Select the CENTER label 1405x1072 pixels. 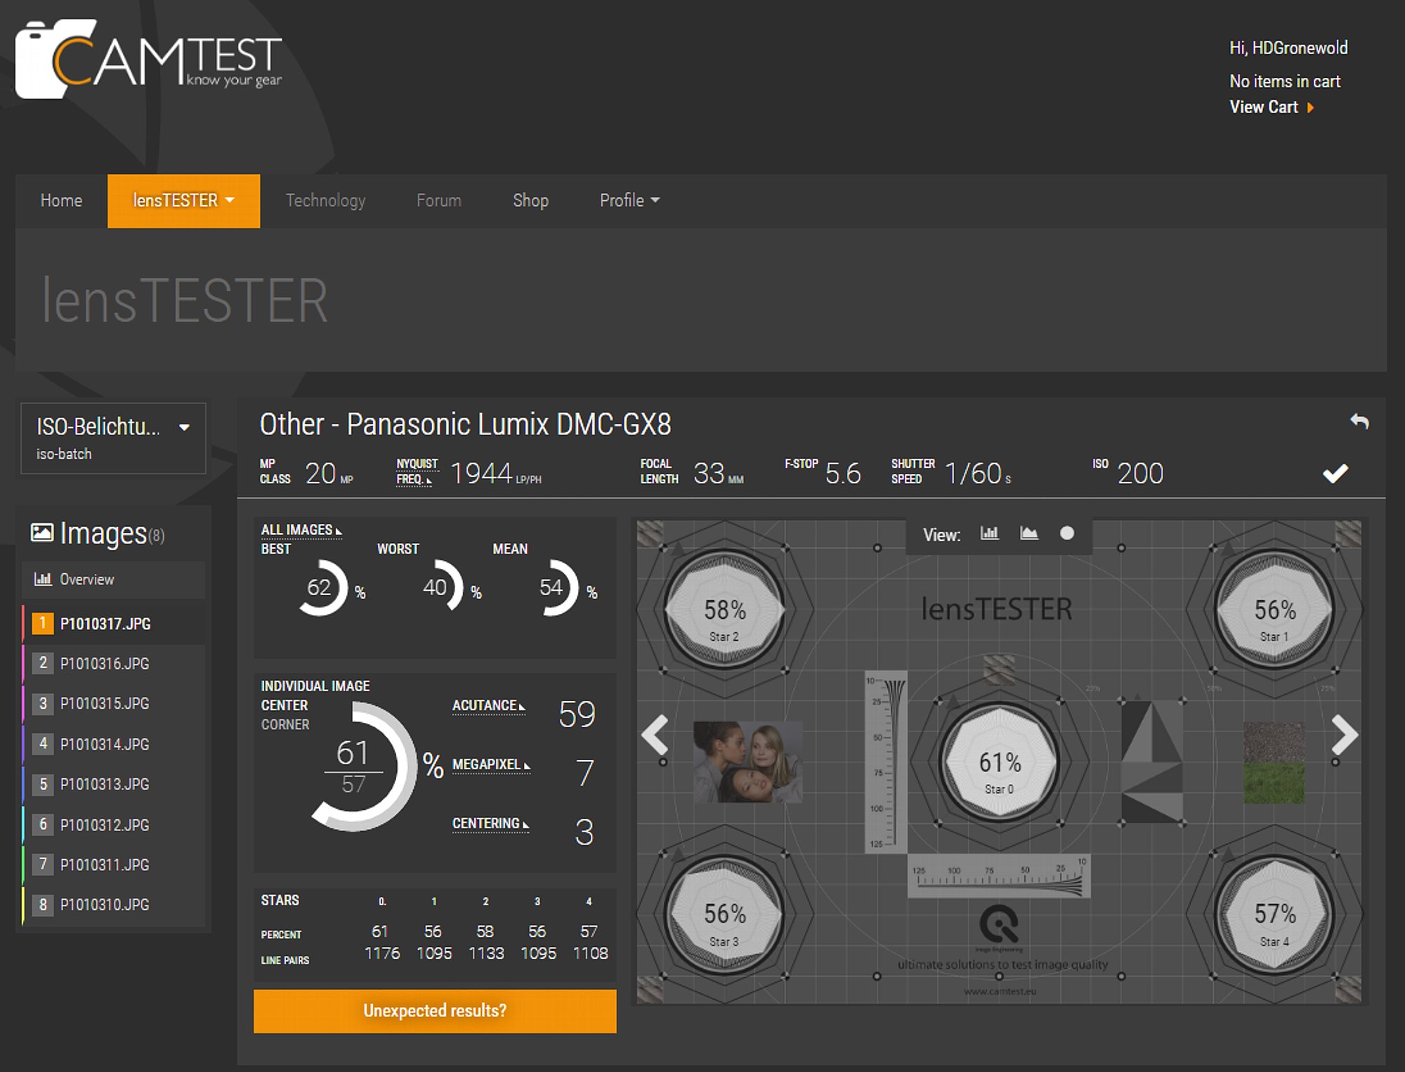[285, 705]
